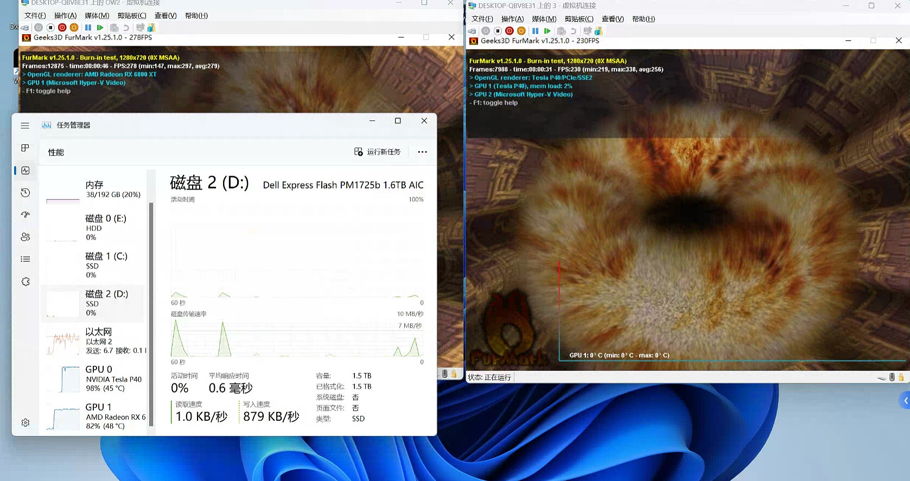Pause virtual machine 3
The width and height of the screenshot is (910, 481).
pyautogui.click(x=535, y=31)
